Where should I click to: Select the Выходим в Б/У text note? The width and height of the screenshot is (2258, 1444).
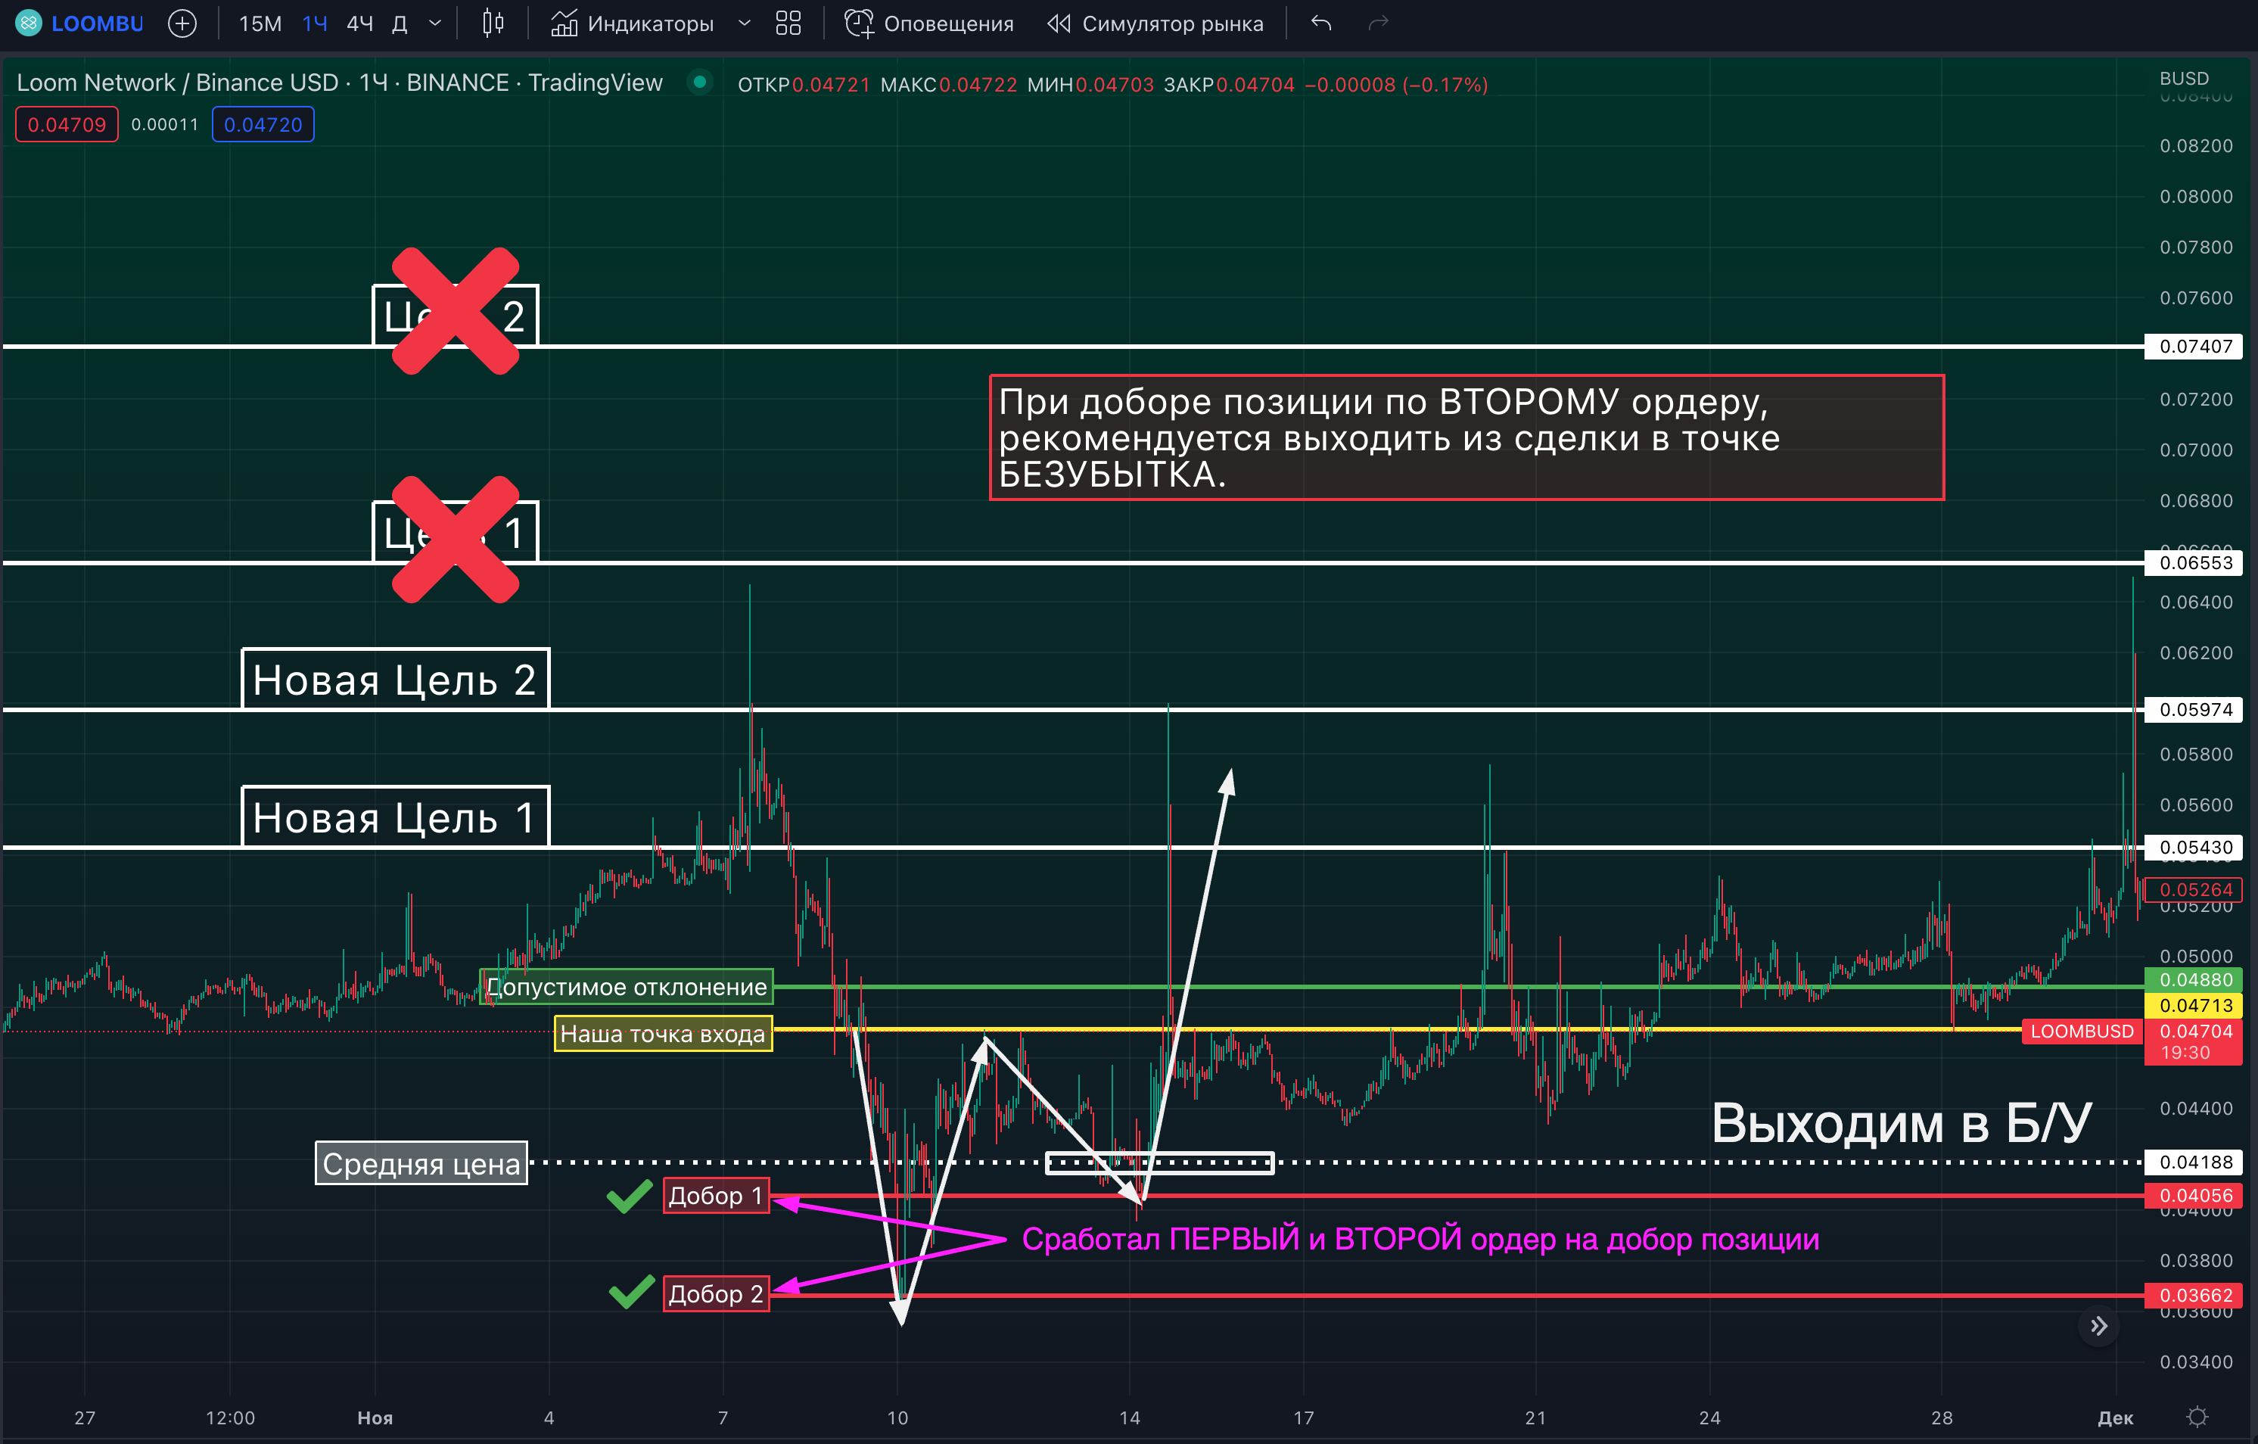[1902, 1122]
